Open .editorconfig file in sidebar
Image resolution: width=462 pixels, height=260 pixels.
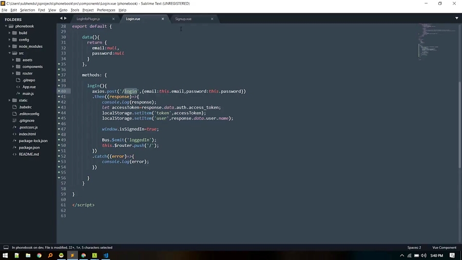click(x=29, y=114)
